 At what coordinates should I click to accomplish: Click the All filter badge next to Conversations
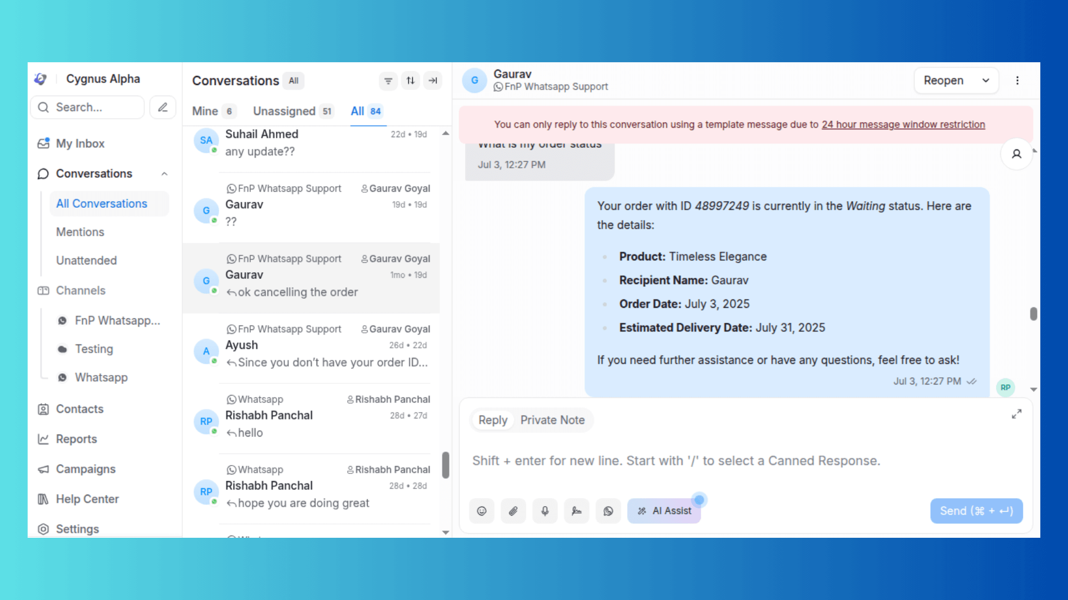pyautogui.click(x=293, y=81)
